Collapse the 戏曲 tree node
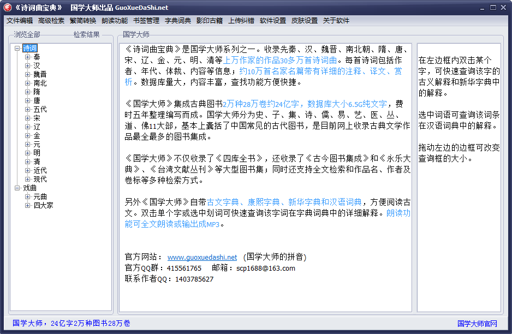This screenshot has width=512, height=334. 17,188
